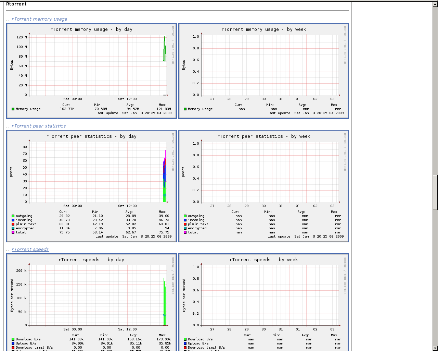Open the rTorrent speeds by day graph
Viewport: 438px width, 351px height.
pyautogui.click(x=92, y=302)
